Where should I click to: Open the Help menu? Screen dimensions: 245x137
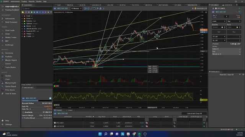[x=45, y=2]
